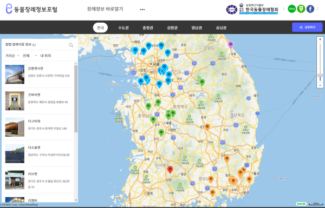
Task: Select the orange marker near 진주
Action: tap(212, 193)
